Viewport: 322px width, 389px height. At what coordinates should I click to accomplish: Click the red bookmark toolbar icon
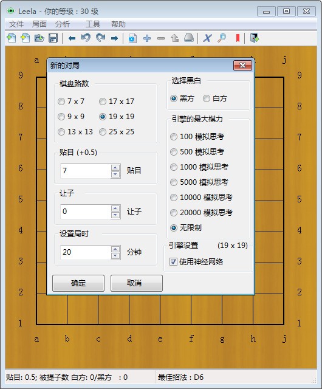(x=238, y=38)
